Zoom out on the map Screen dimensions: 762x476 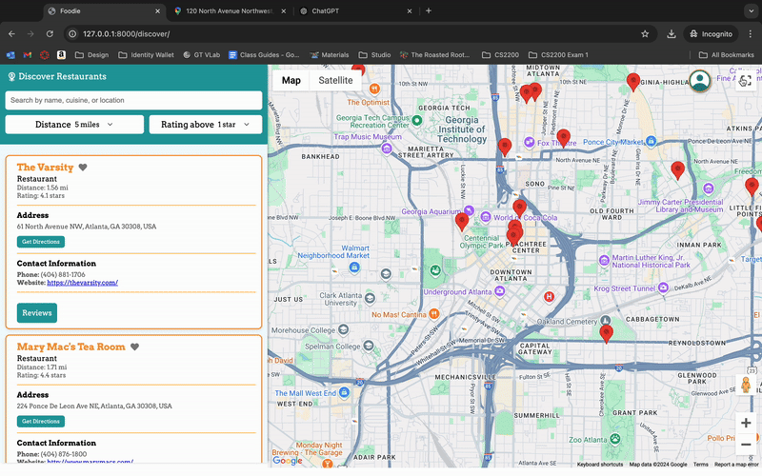(746, 445)
